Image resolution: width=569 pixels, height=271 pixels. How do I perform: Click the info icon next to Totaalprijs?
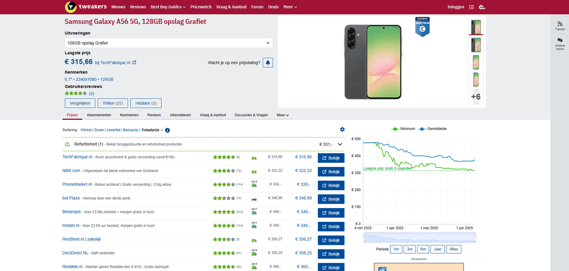point(168,130)
